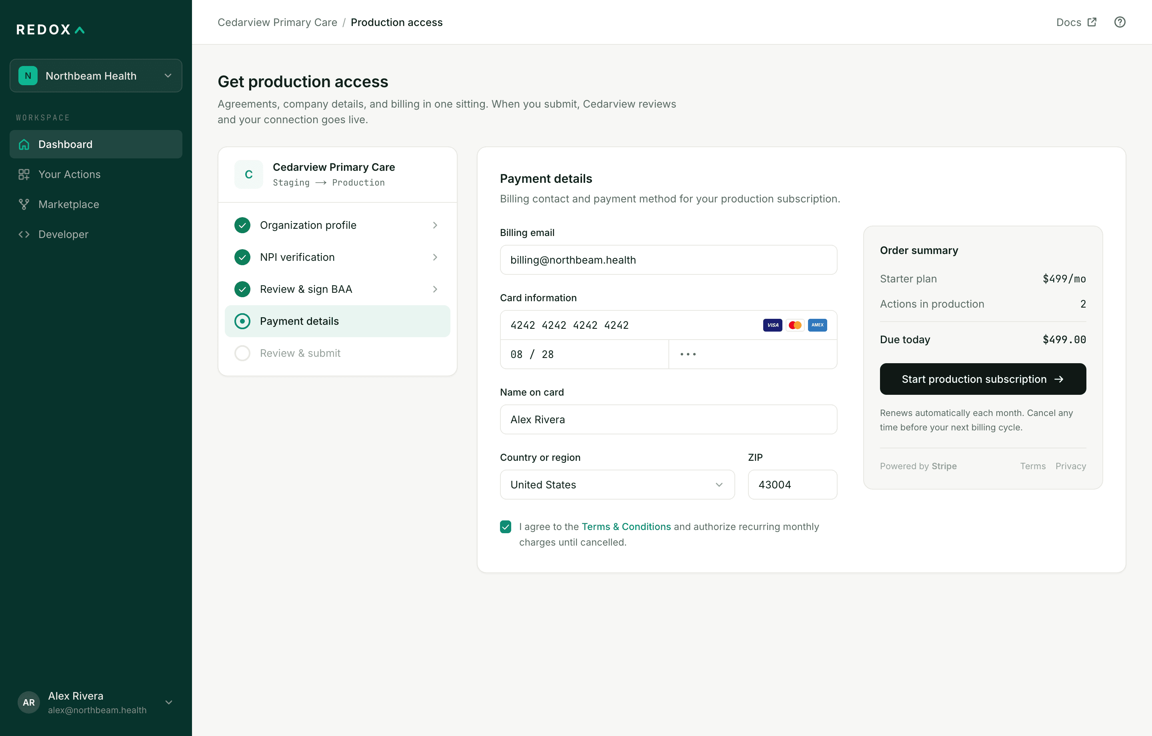Select the Payment details step radio indicator
This screenshot has width=1152, height=736.
242,321
